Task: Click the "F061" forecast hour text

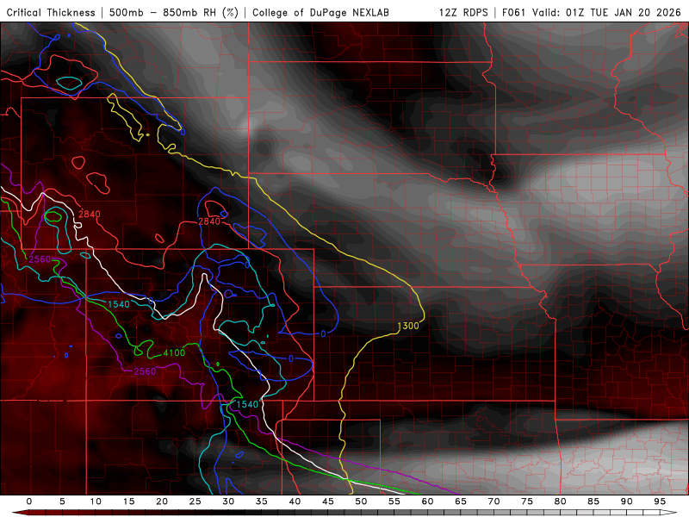Action: (513, 12)
